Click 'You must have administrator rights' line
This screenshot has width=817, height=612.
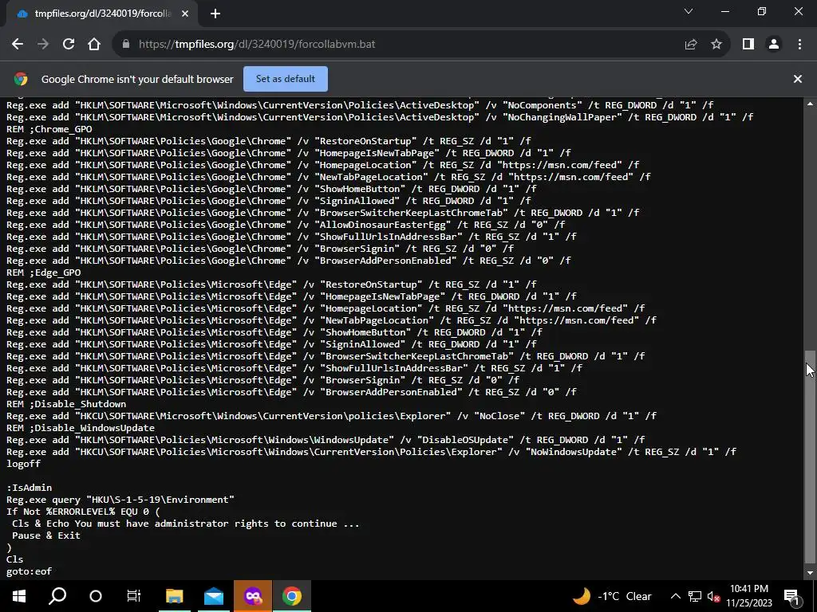coord(185,524)
